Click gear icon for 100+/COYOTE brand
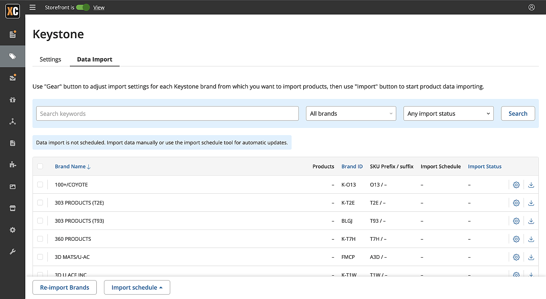Image resolution: width=546 pixels, height=299 pixels. pyautogui.click(x=516, y=185)
